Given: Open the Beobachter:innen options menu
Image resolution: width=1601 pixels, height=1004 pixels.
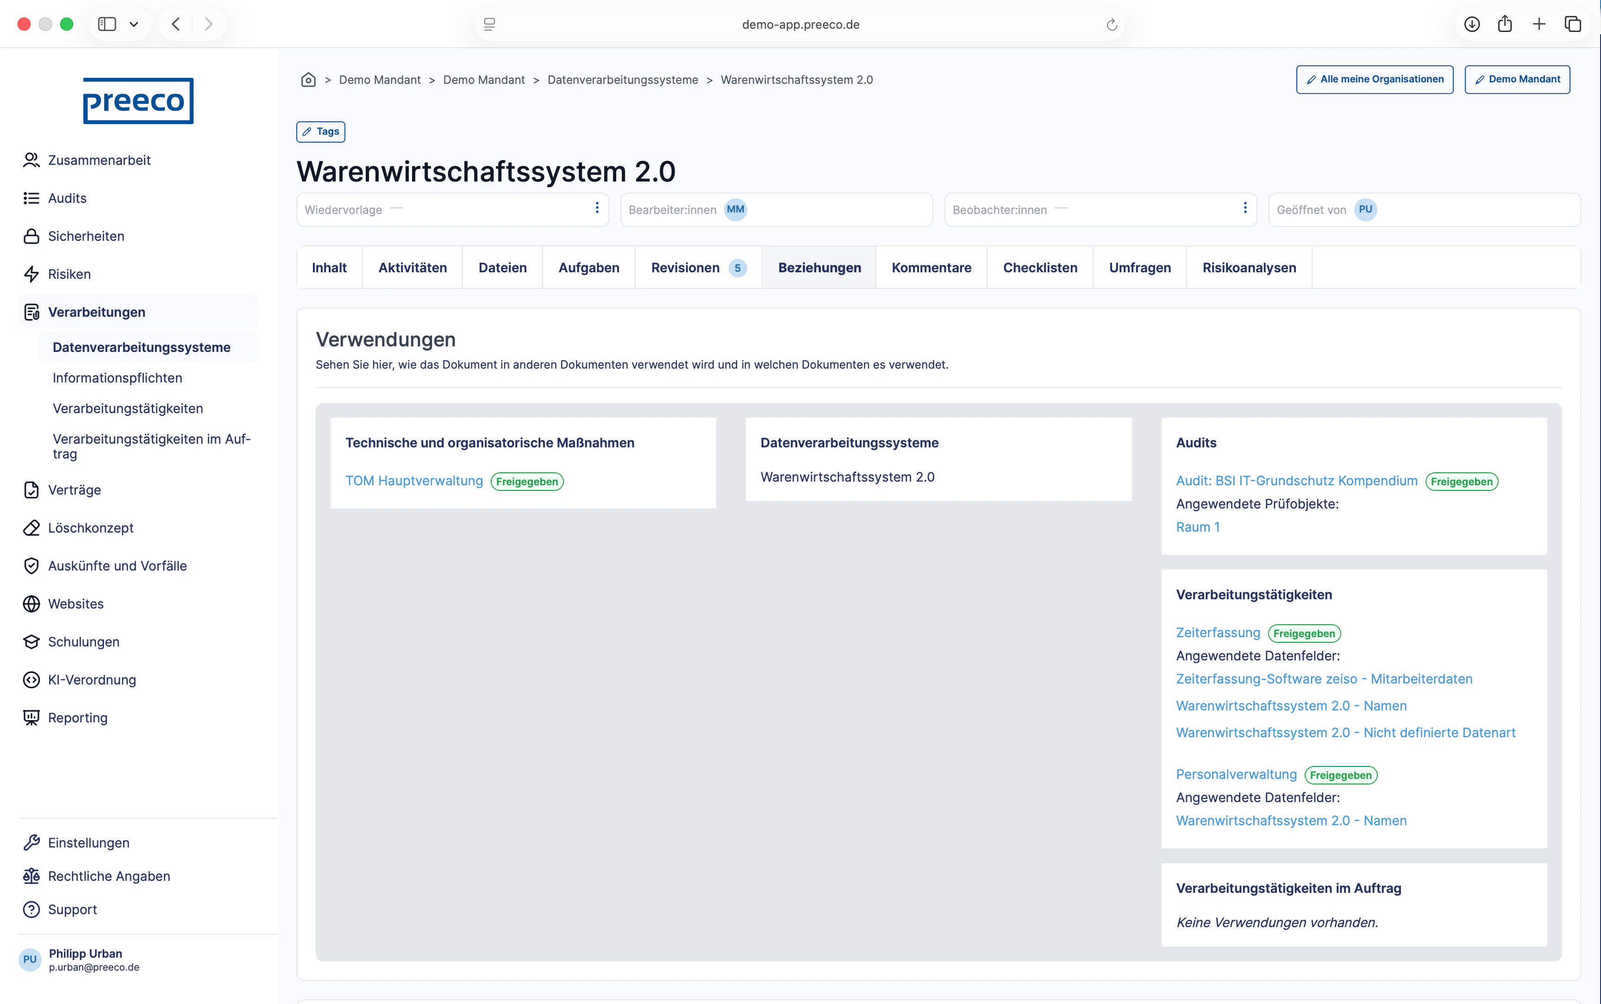Looking at the screenshot, I should coord(1245,208).
